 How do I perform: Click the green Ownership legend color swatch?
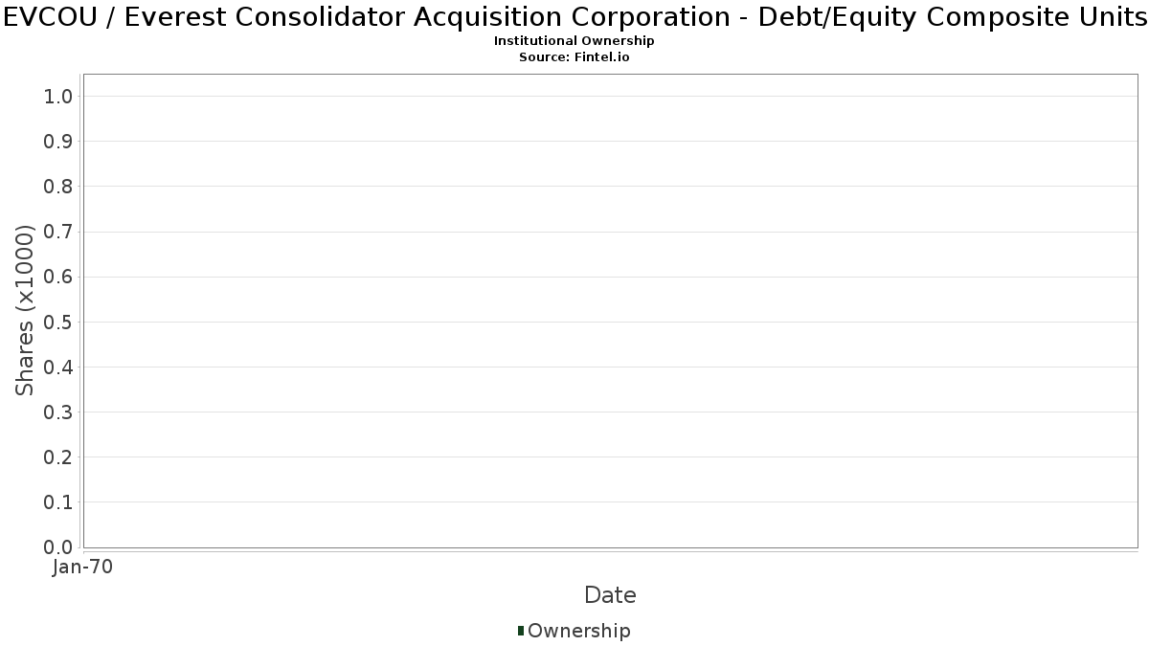click(x=521, y=631)
